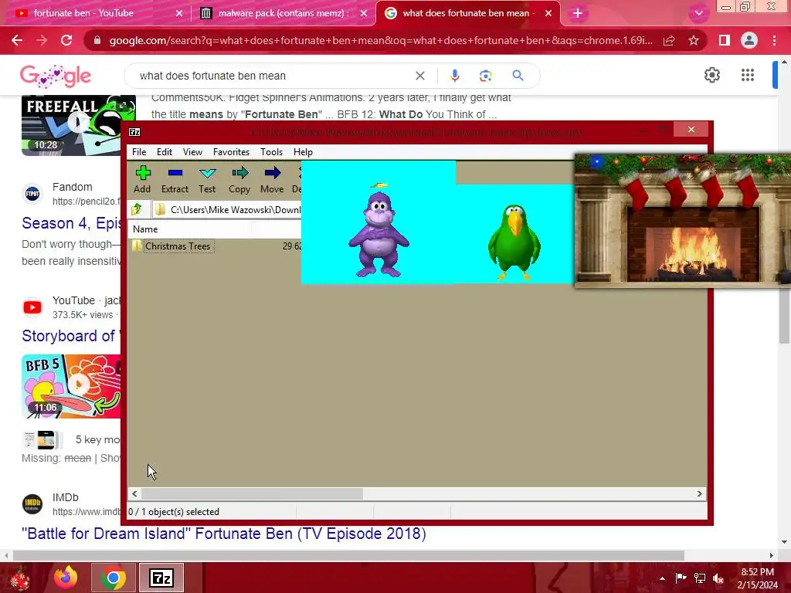This screenshot has height=593, width=791.
Task: Click the IMDb result favicon
Action: point(32,503)
